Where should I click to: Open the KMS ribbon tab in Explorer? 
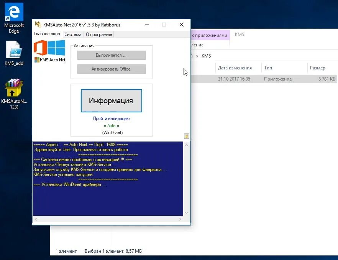click(240, 35)
